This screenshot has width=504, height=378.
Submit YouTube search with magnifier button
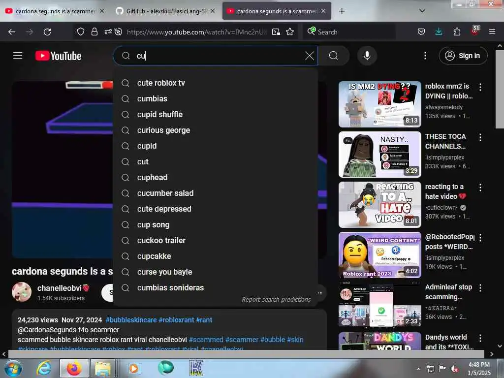pos(334,56)
